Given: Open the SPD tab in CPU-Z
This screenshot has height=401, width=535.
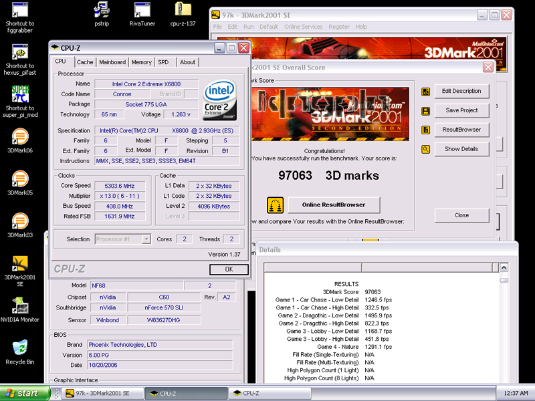Looking at the screenshot, I should [163, 62].
